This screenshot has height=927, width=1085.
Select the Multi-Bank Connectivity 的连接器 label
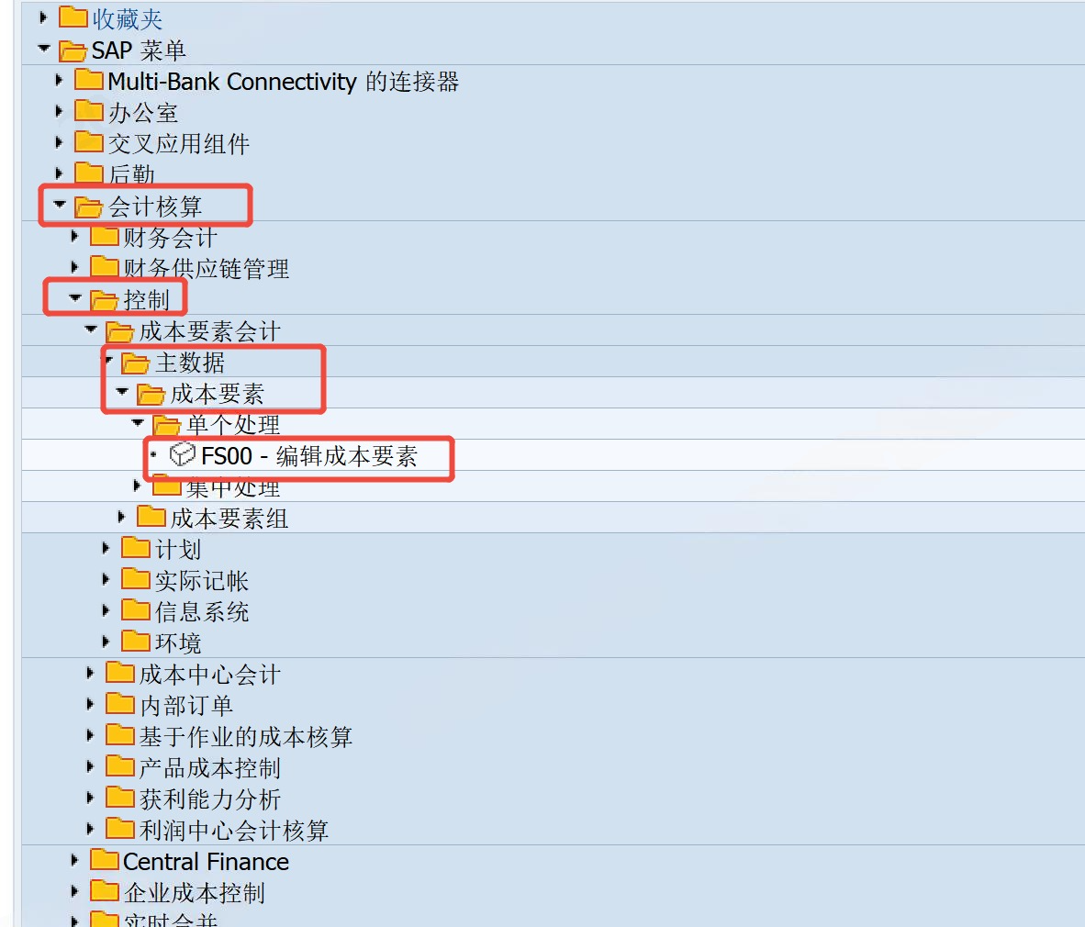tap(284, 82)
